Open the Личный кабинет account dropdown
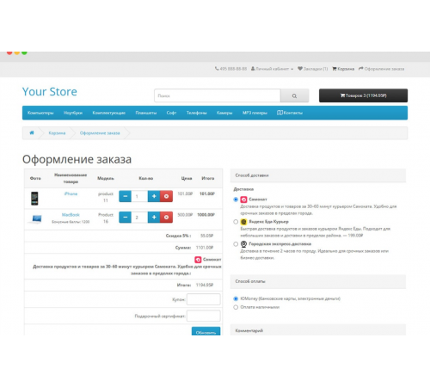Image resolution: width=430 pixels, height=387 pixels. (x=272, y=69)
